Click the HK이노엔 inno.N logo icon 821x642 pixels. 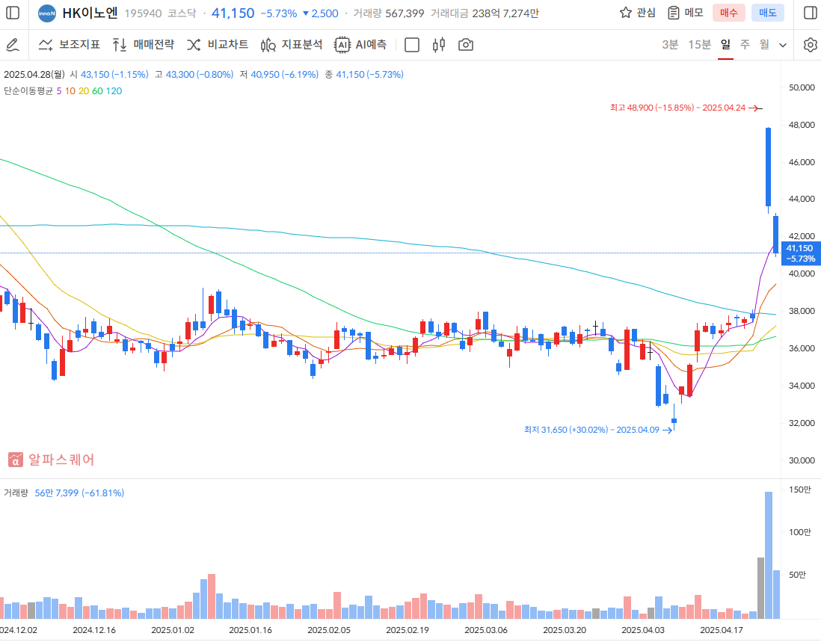(47, 13)
